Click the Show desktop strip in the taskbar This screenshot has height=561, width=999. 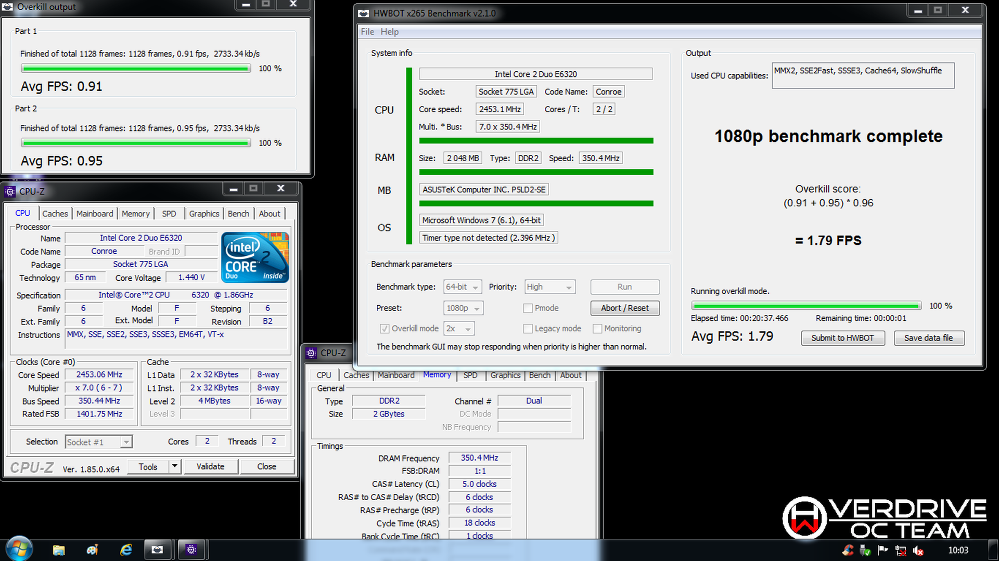point(993,550)
